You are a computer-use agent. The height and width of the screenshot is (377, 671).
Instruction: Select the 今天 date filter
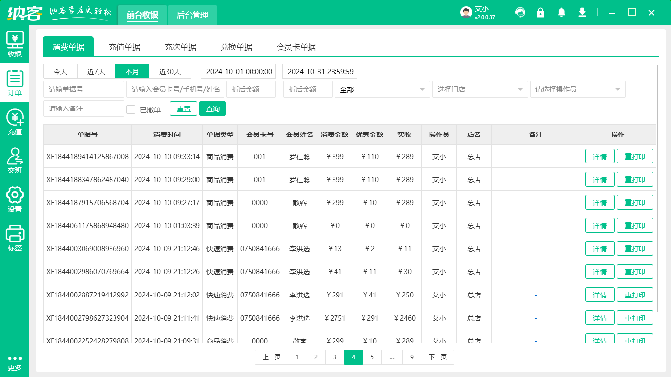[60, 71]
